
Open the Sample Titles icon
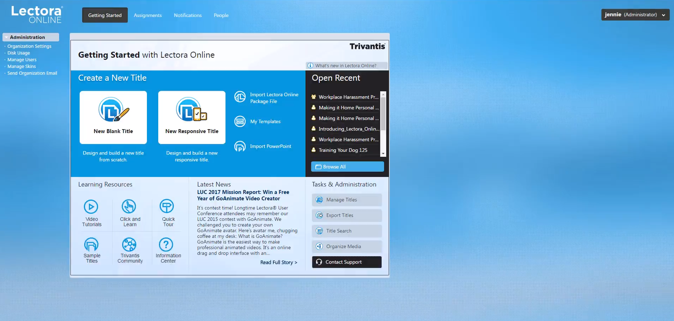(91, 244)
